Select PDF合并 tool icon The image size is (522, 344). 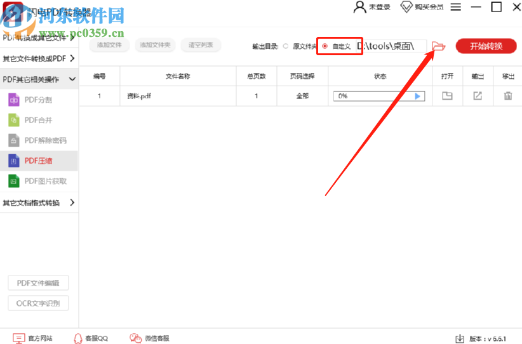point(13,120)
